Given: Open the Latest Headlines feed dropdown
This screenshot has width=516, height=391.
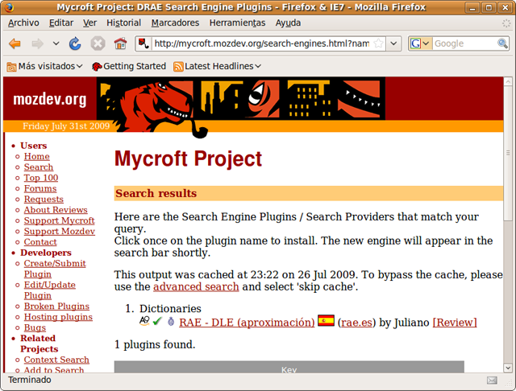Looking at the screenshot, I should point(218,66).
